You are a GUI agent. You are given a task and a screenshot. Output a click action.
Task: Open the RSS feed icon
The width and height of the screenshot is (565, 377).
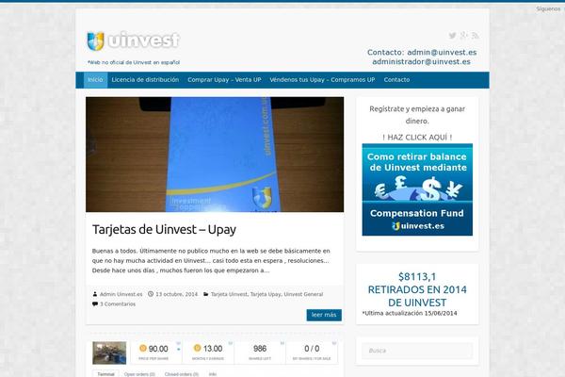click(x=476, y=36)
